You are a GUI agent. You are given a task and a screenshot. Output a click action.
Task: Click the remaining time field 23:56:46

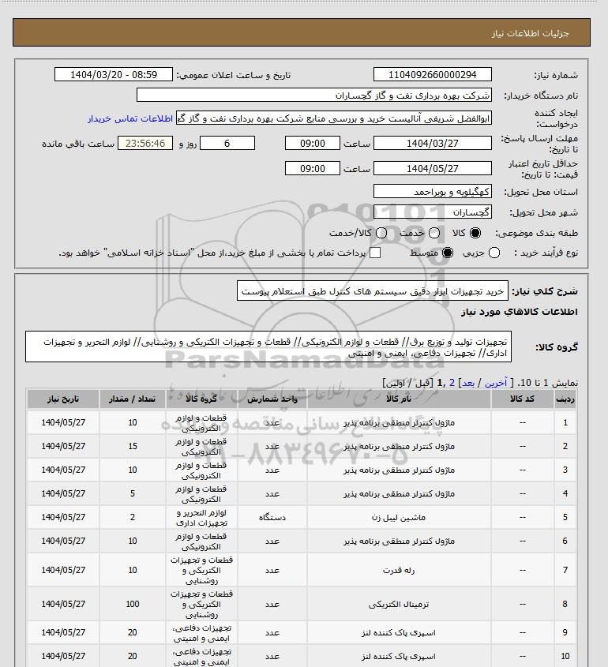click(145, 144)
